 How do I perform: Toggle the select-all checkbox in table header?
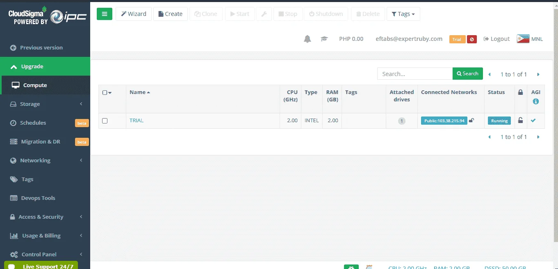[105, 92]
